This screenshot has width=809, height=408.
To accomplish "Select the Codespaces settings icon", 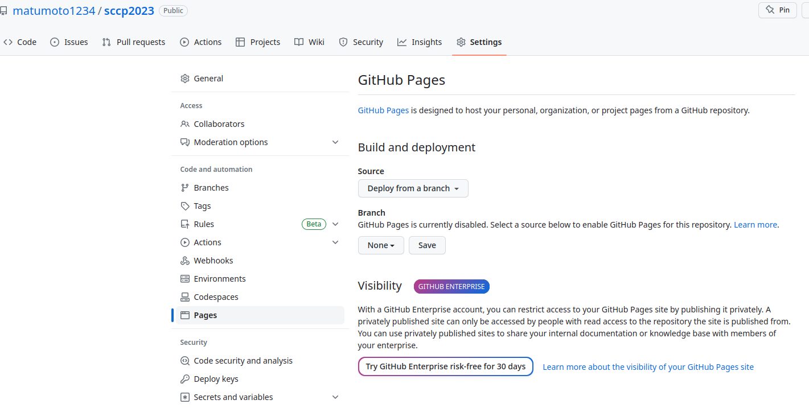I will point(185,296).
